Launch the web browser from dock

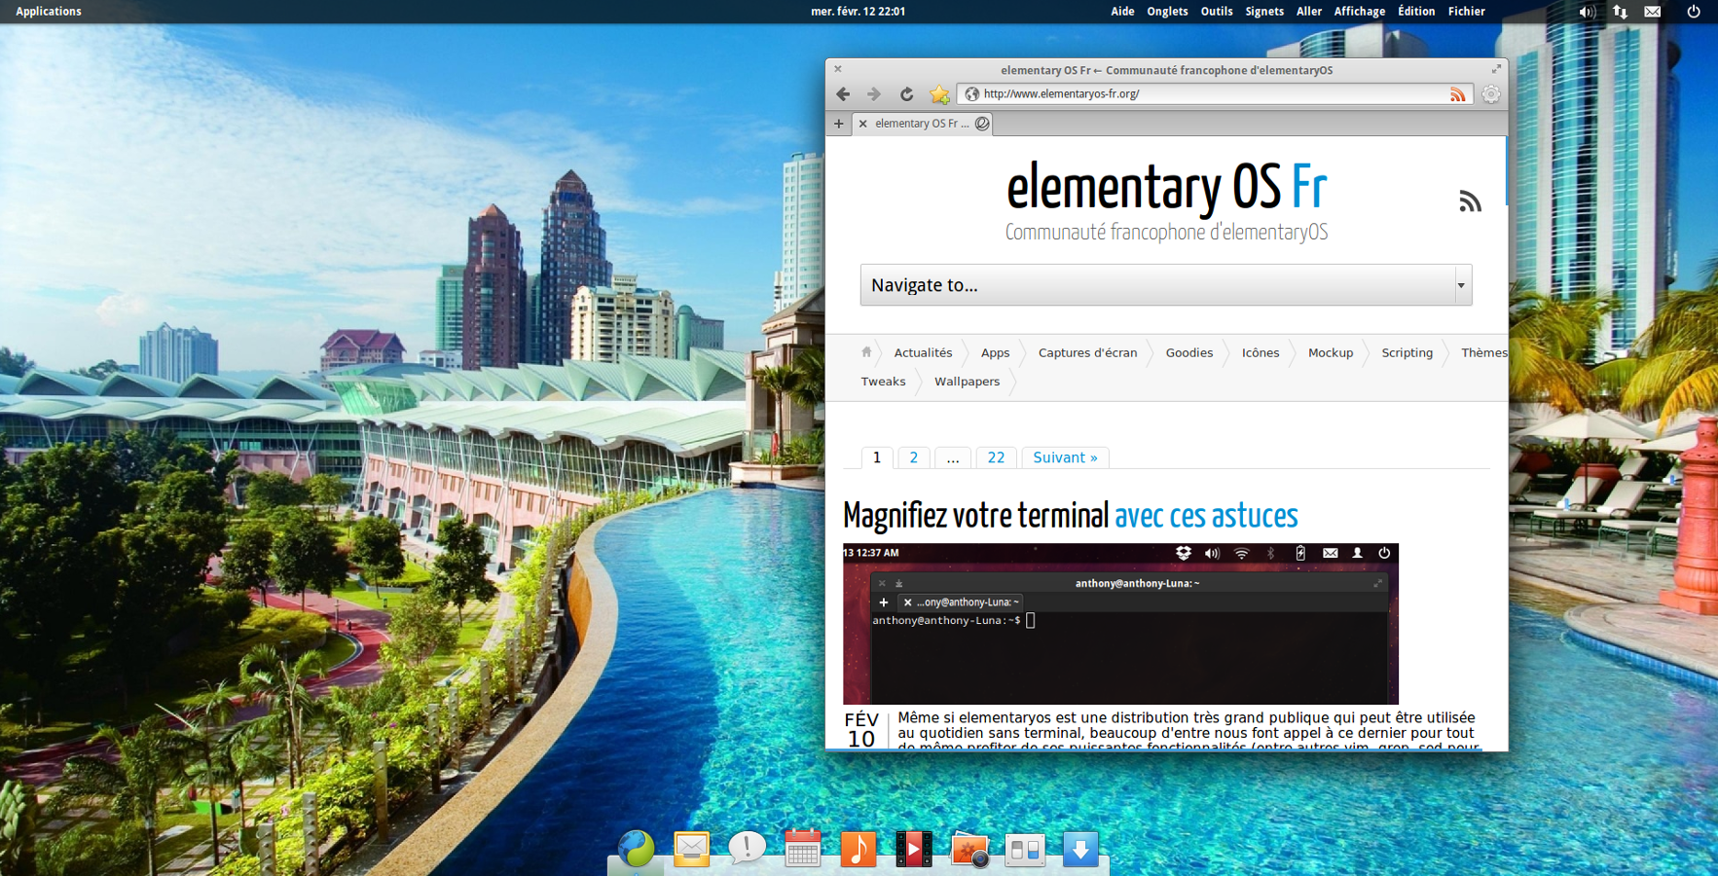click(x=636, y=849)
